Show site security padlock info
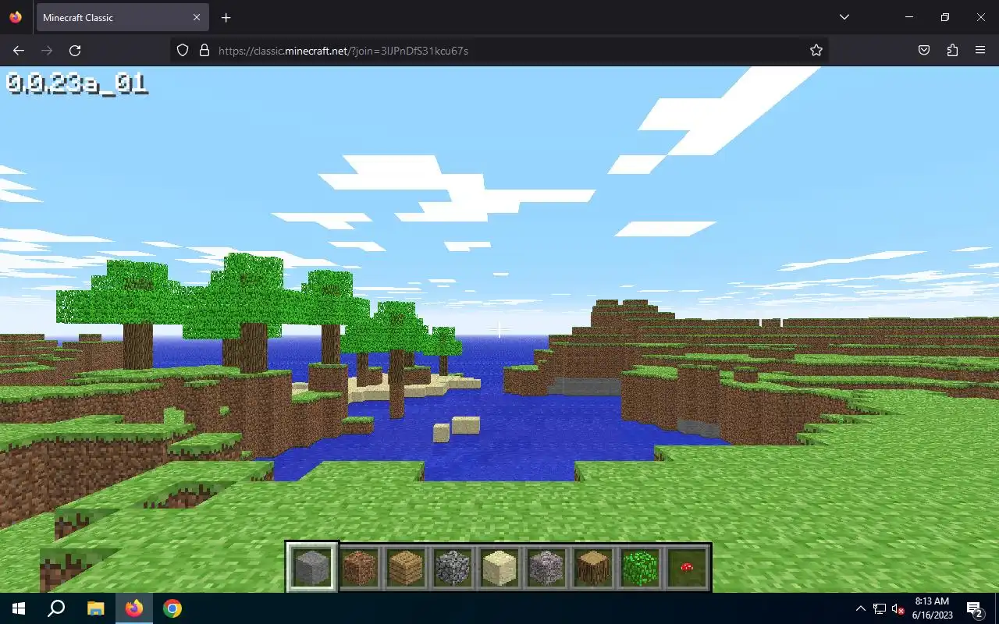The width and height of the screenshot is (999, 624). 204,50
